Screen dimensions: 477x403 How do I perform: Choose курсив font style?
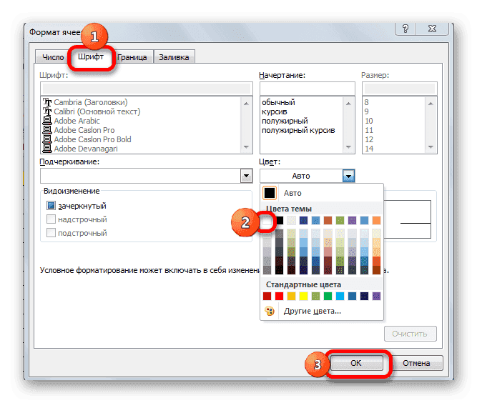[275, 111]
